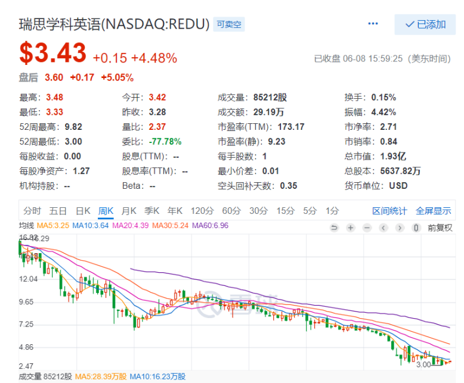Switch to the 五日 chart tab
Image resolution: width=464 pixels, height=383 pixels.
[x=58, y=211]
